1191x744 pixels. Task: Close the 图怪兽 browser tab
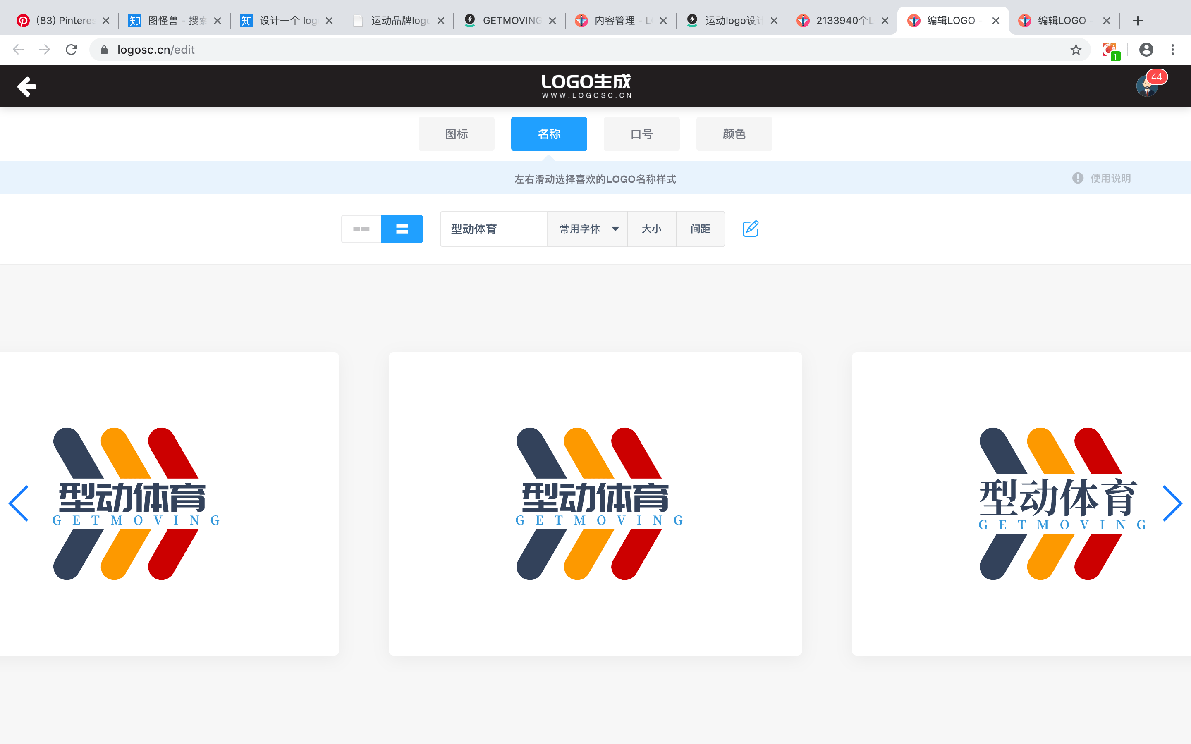218,21
